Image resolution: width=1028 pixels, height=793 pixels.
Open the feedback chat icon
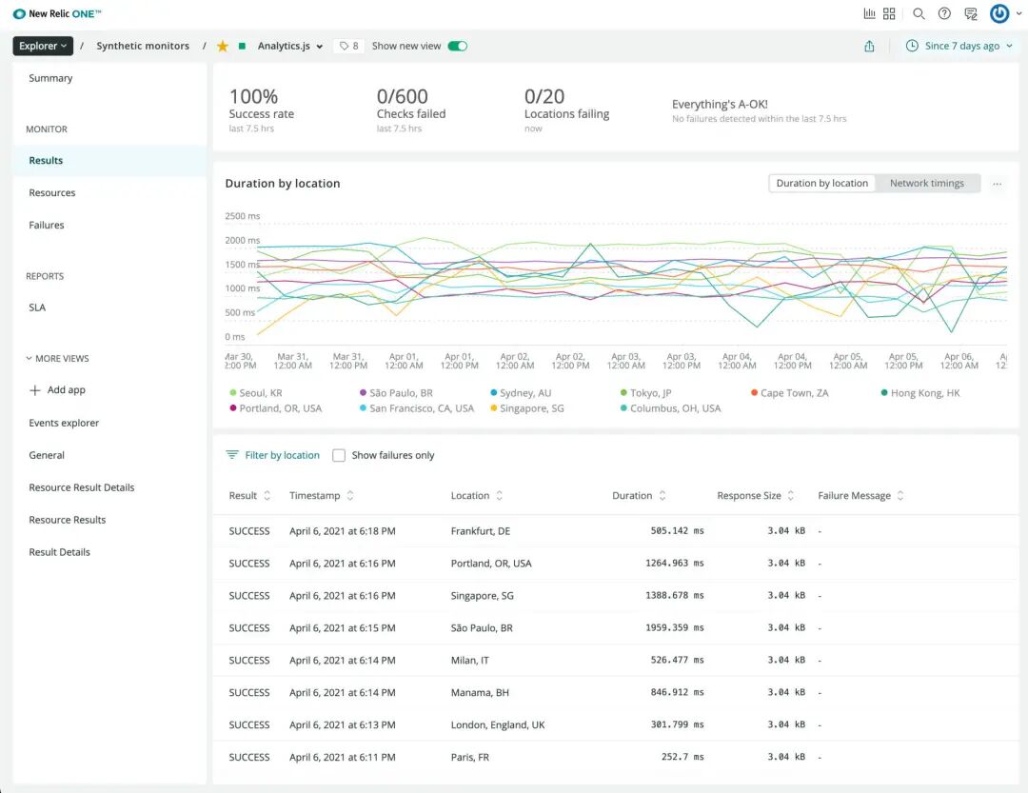[x=971, y=13]
